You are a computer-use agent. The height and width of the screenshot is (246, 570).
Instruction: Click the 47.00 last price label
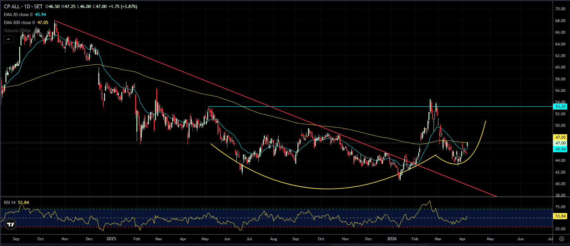pyautogui.click(x=560, y=143)
